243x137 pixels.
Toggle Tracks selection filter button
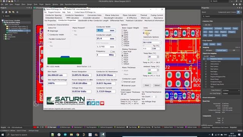tap(235, 29)
